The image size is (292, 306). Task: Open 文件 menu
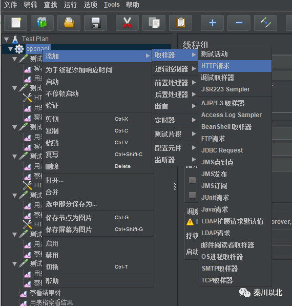tap(11, 5)
